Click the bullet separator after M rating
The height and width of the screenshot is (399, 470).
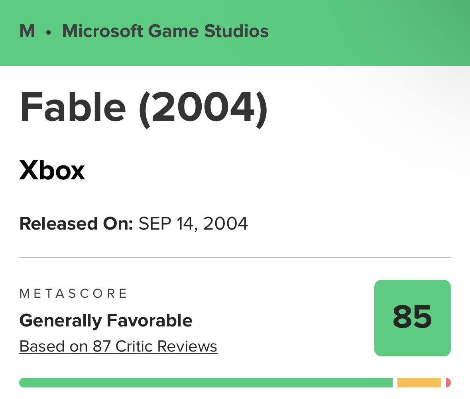[49, 32]
